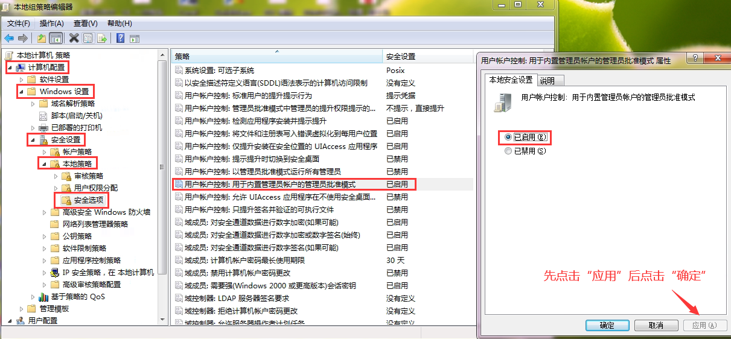Select the 已禁用 radio button
This screenshot has height=339, width=731.
(508, 151)
